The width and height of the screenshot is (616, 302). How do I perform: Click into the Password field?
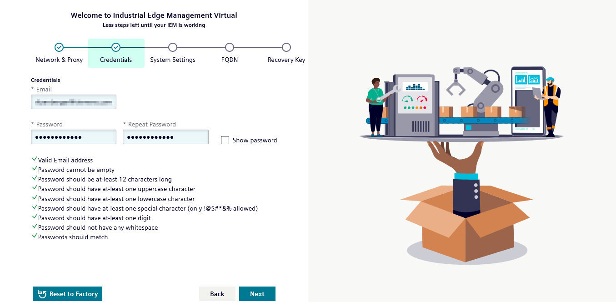pos(74,137)
